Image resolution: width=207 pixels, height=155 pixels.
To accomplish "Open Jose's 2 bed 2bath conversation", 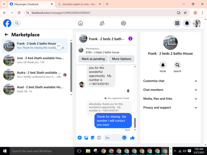I will [35, 60].
